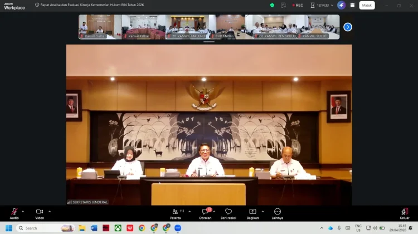Go to next page of video thumbnails
This screenshot has height=234, width=418.
tap(348, 27)
